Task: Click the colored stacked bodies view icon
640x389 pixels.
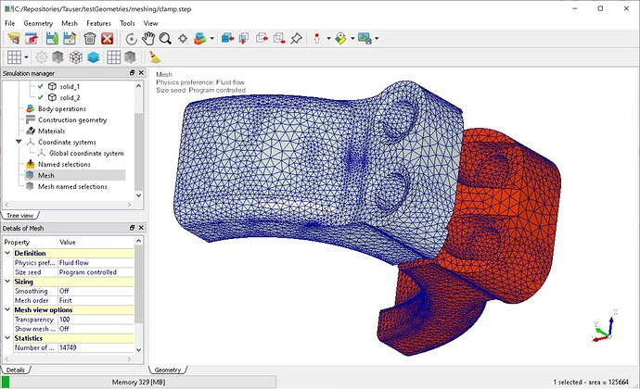Action: (x=200, y=39)
